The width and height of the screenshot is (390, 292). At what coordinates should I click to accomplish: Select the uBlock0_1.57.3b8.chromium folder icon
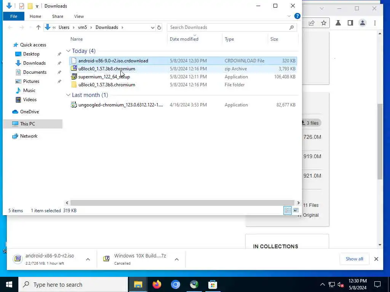click(74, 85)
